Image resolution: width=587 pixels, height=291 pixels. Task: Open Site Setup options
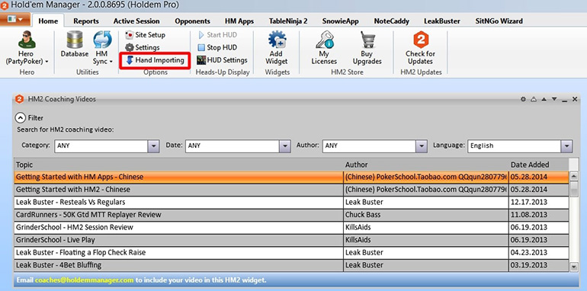point(146,35)
